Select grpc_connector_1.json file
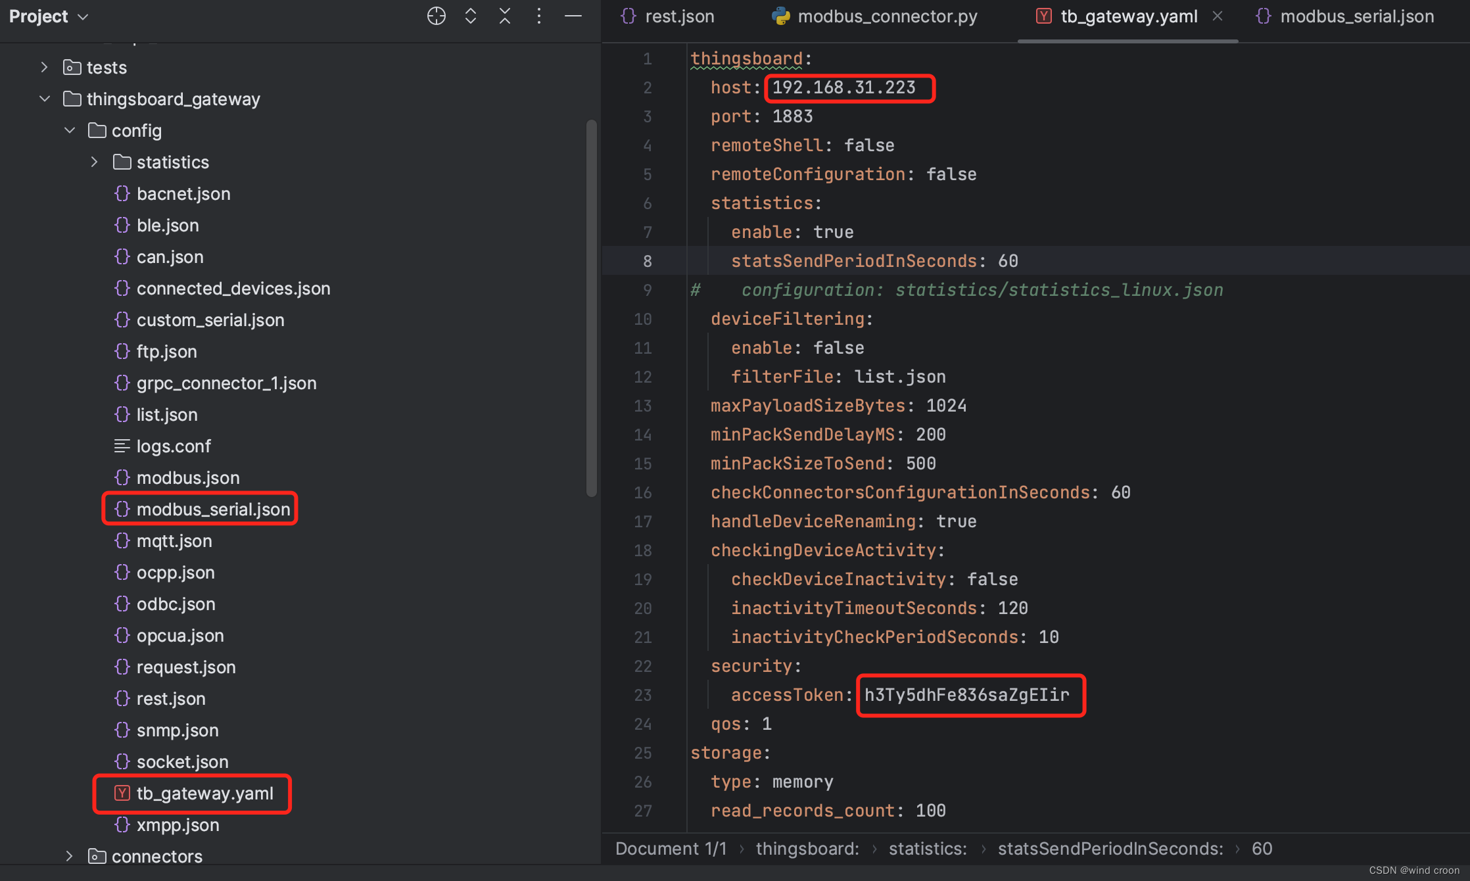 tap(226, 383)
